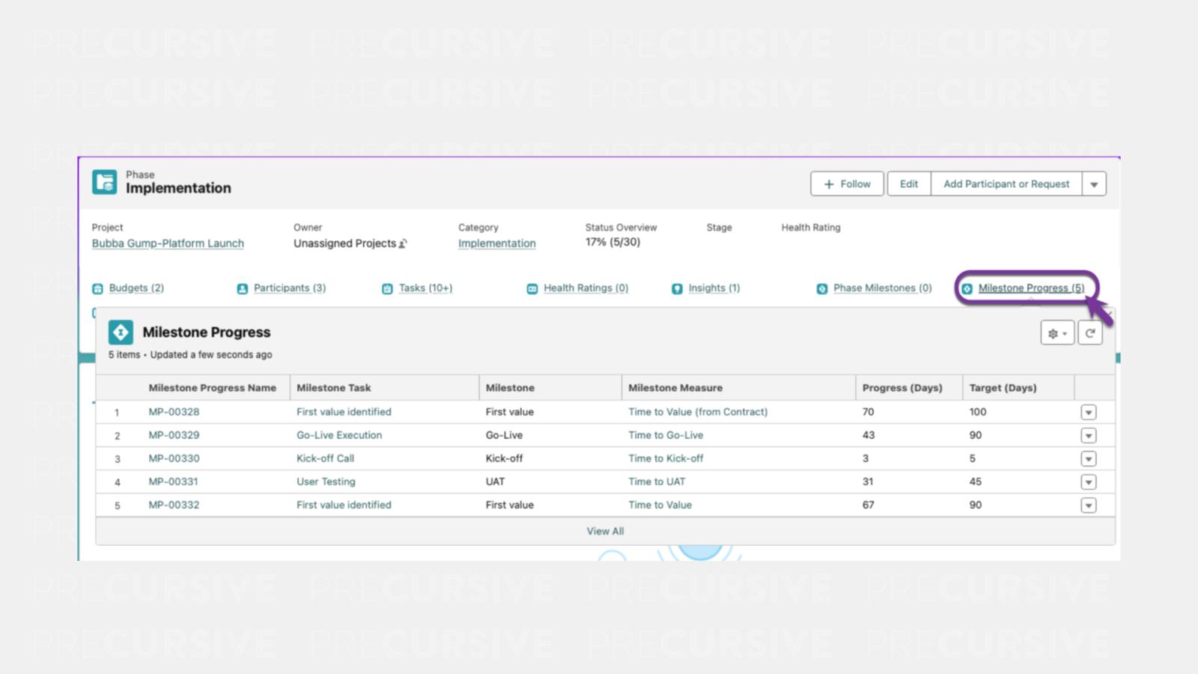Click the Insights related list icon
1198x674 pixels.
pyautogui.click(x=677, y=289)
